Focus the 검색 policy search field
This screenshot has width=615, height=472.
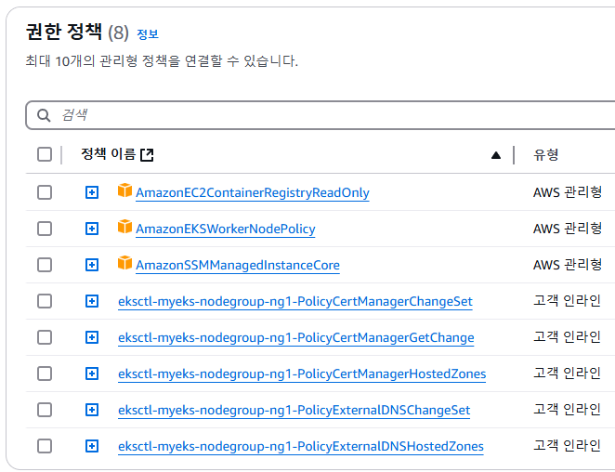pos(321,115)
